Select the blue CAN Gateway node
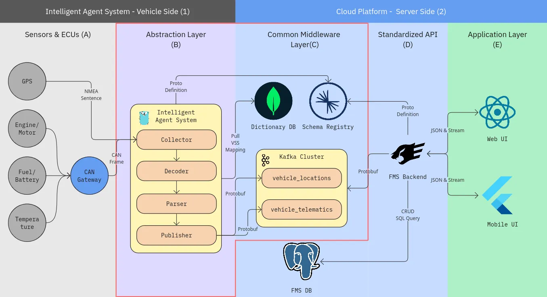547x297 pixels. point(89,176)
